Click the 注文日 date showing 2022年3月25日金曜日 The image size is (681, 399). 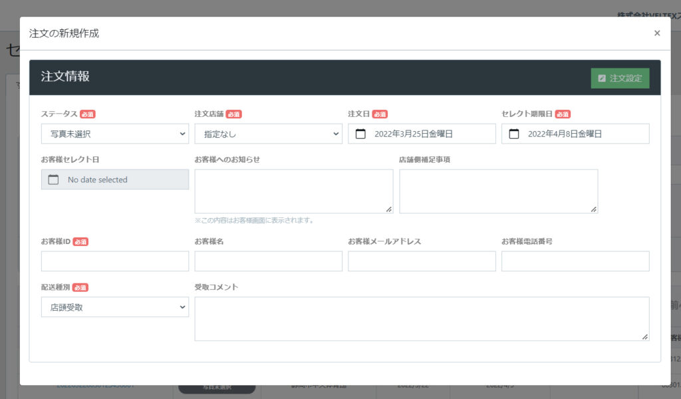[414, 134]
